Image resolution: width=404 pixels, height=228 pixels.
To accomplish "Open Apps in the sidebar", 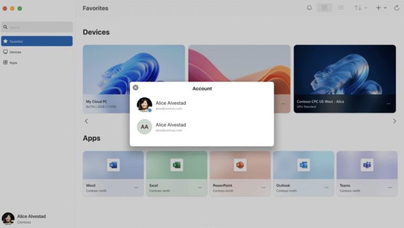I will click(x=13, y=63).
